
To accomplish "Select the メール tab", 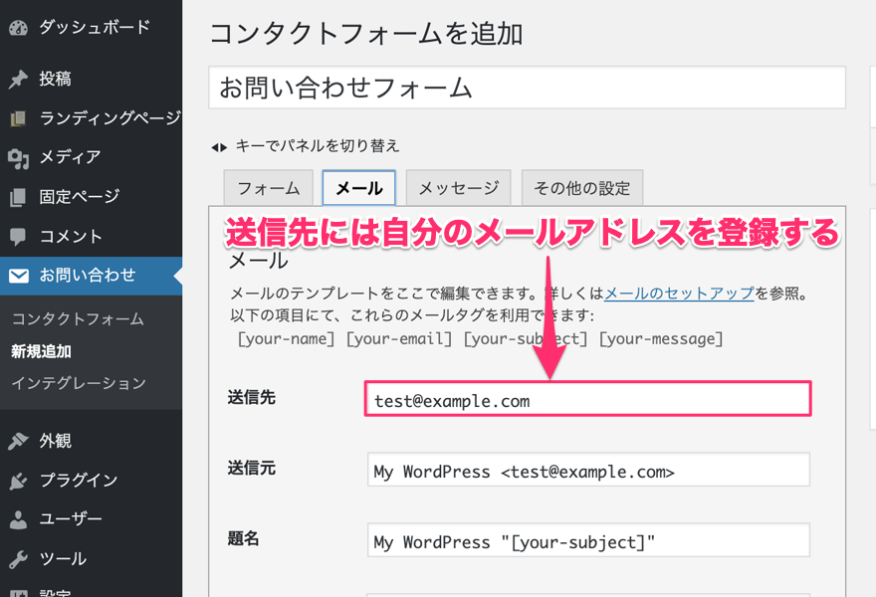I will pyautogui.click(x=358, y=188).
